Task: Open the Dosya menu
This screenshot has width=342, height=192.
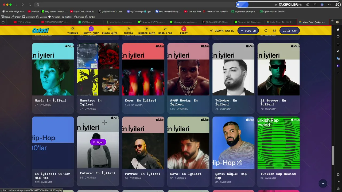Action: (x=6, y=17)
